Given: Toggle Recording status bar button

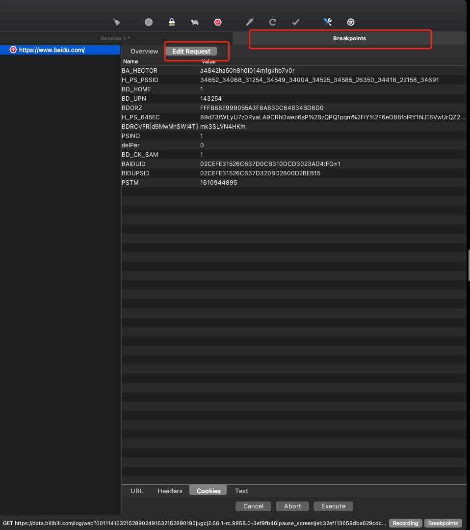Looking at the screenshot, I should [406, 523].
